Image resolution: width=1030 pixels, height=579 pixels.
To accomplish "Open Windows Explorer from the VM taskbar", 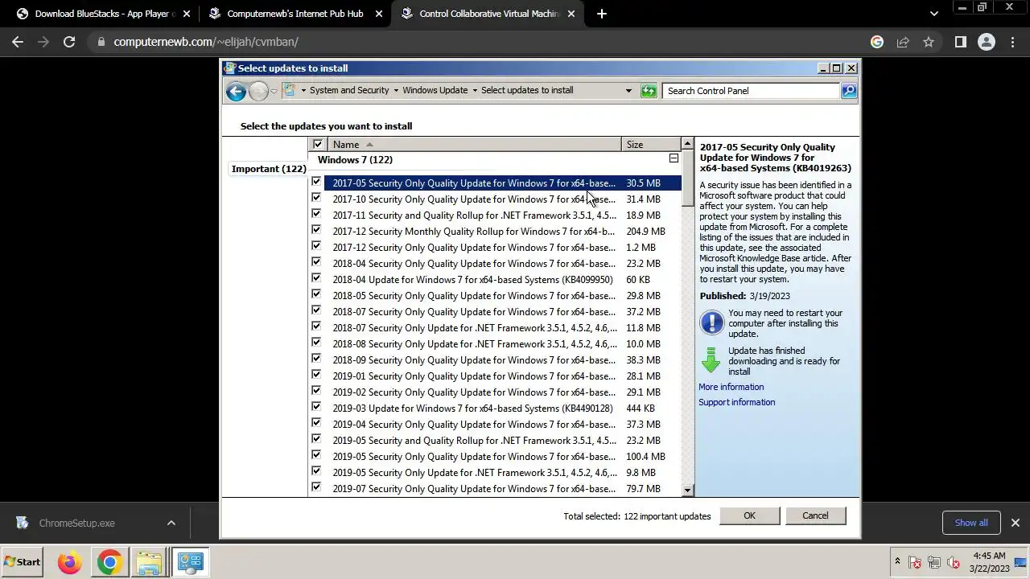I will click(149, 562).
